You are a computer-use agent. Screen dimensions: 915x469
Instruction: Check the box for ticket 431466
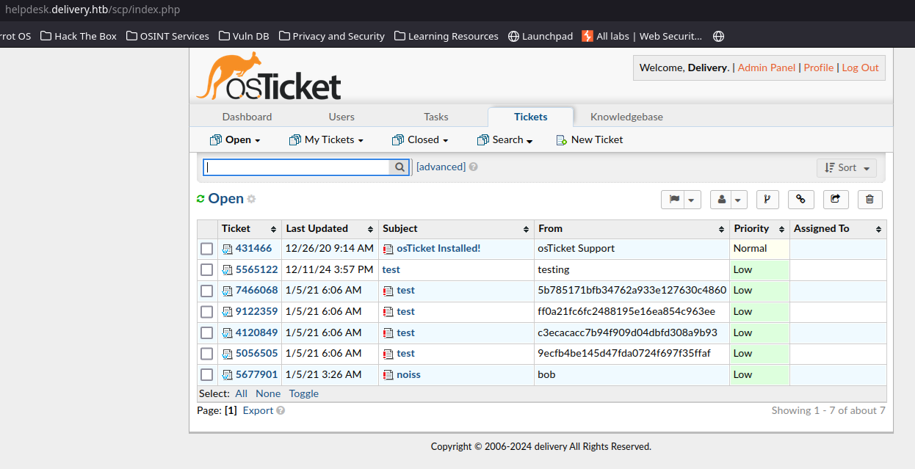(207, 249)
